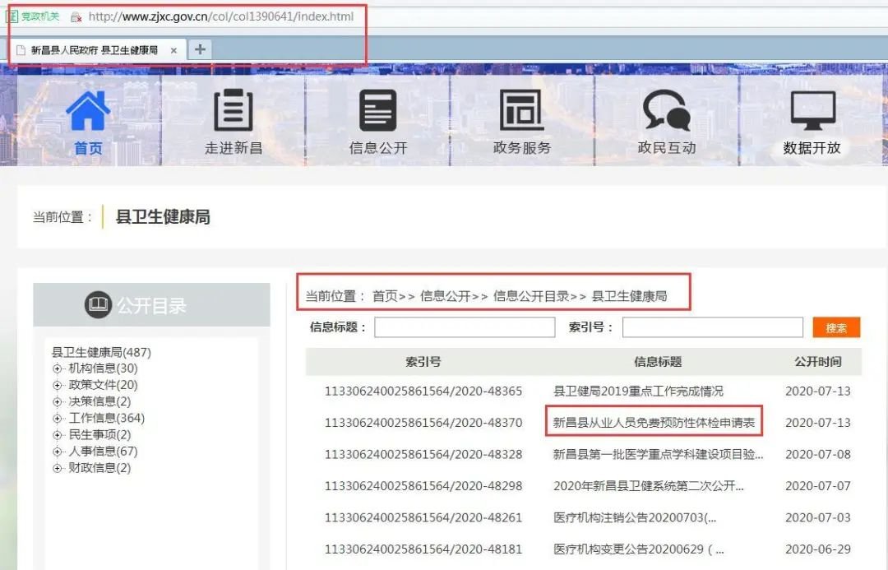Open the 数据开放 monitor icon

pyautogui.click(x=812, y=111)
